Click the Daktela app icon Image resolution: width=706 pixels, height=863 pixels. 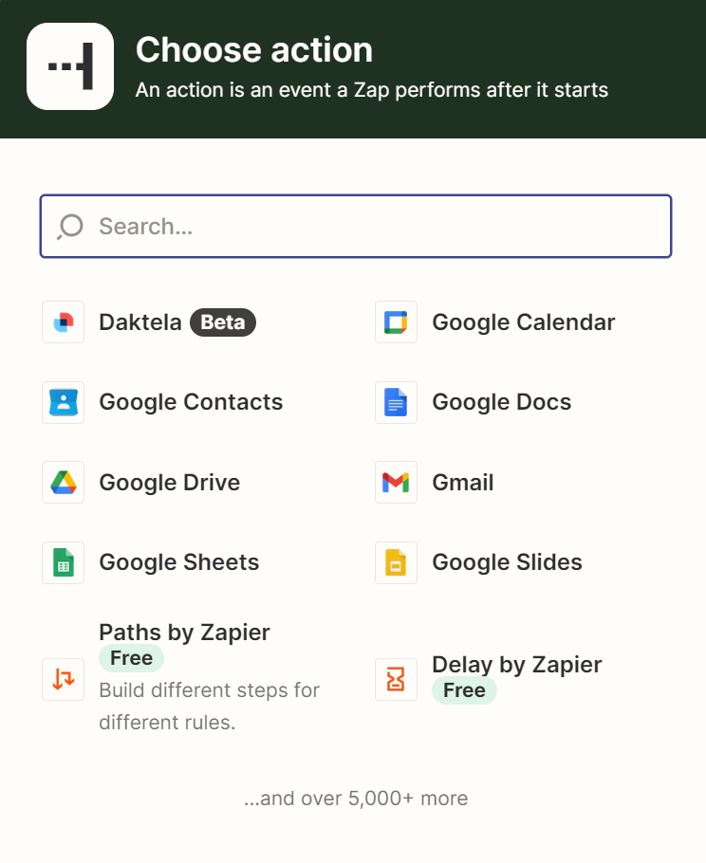[x=64, y=322]
